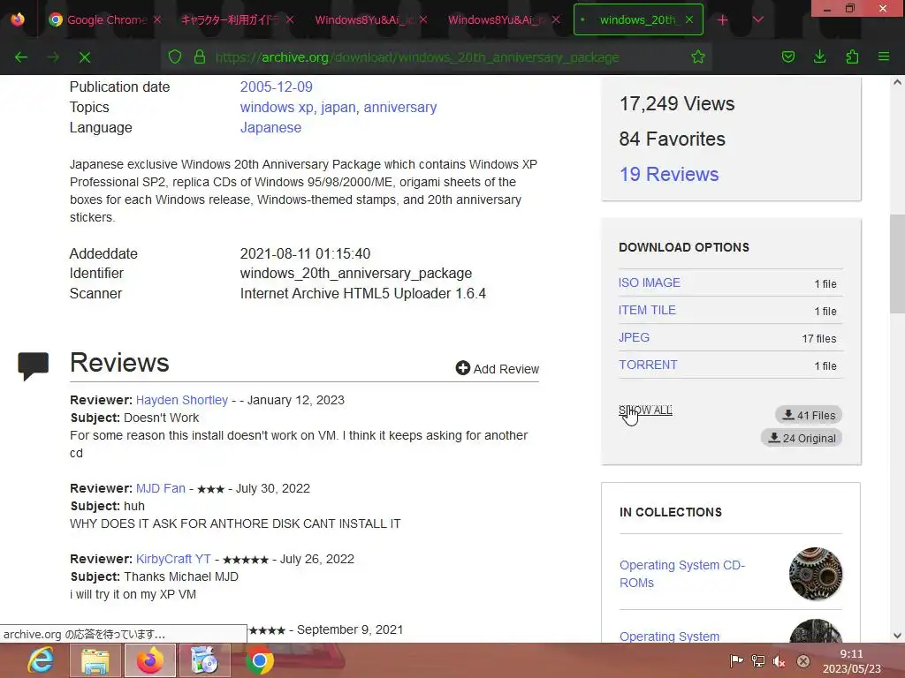Click the scrollbar up arrow
Screen dimensions: 905x678
[897, 82]
